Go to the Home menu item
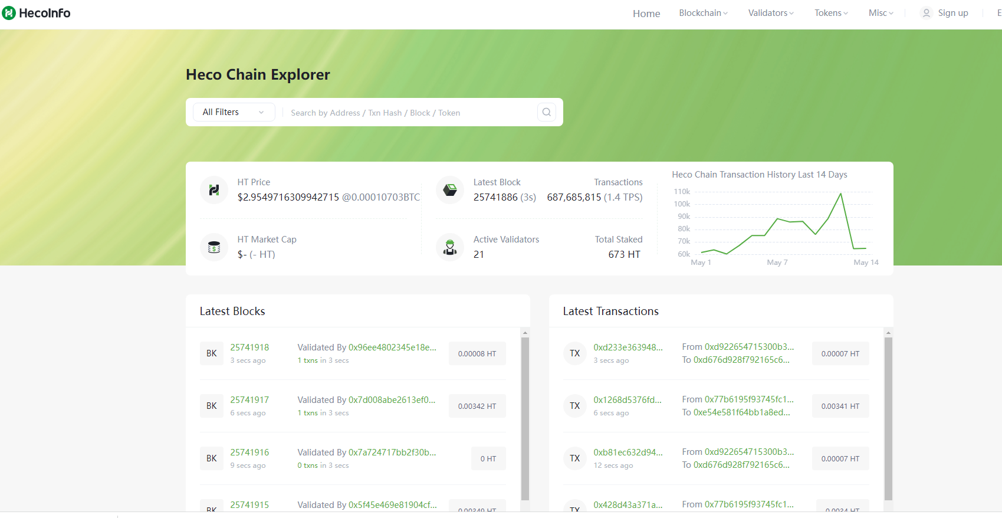This screenshot has width=1002, height=518. tap(646, 14)
